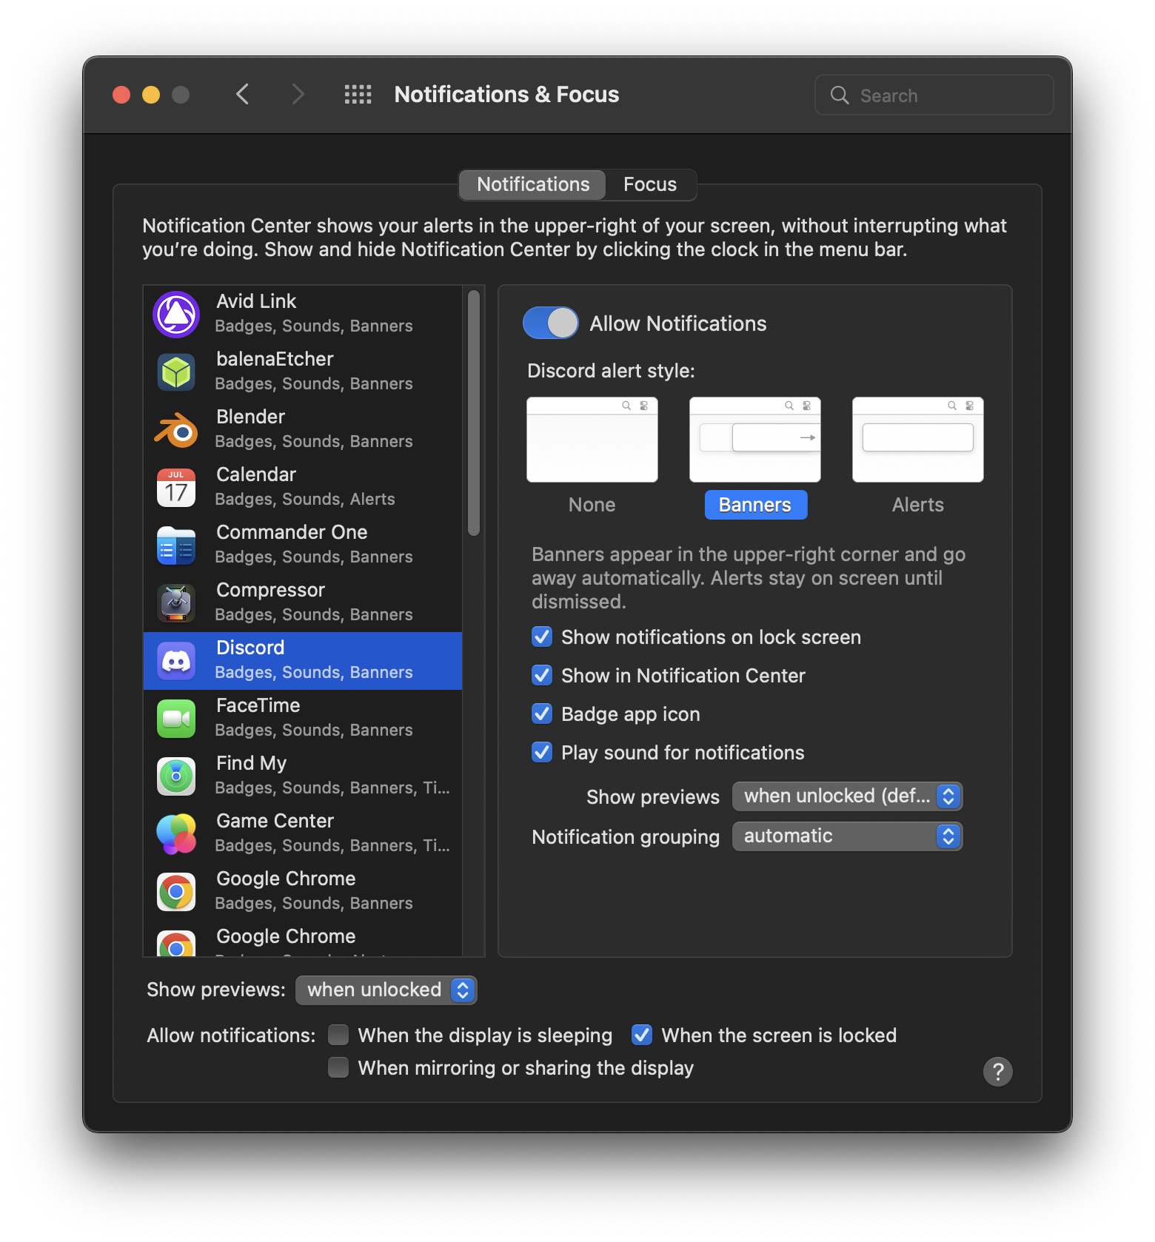
Task: Uncheck Badge app icon
Action: [x=542, y=714]
